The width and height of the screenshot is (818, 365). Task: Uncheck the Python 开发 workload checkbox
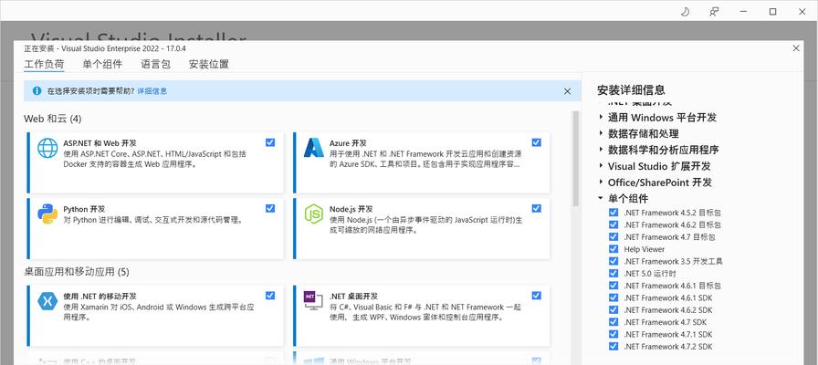[x=270, y=208]
